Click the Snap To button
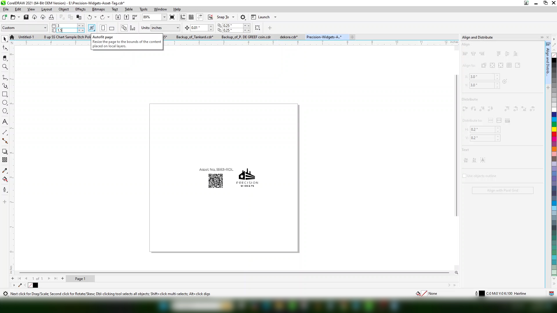This screenshot has height=313, width=557. point(223,17)
